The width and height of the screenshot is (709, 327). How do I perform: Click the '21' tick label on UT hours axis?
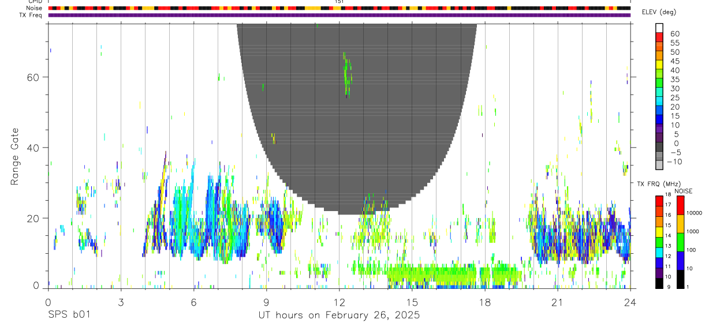click(x=557, y=302)
